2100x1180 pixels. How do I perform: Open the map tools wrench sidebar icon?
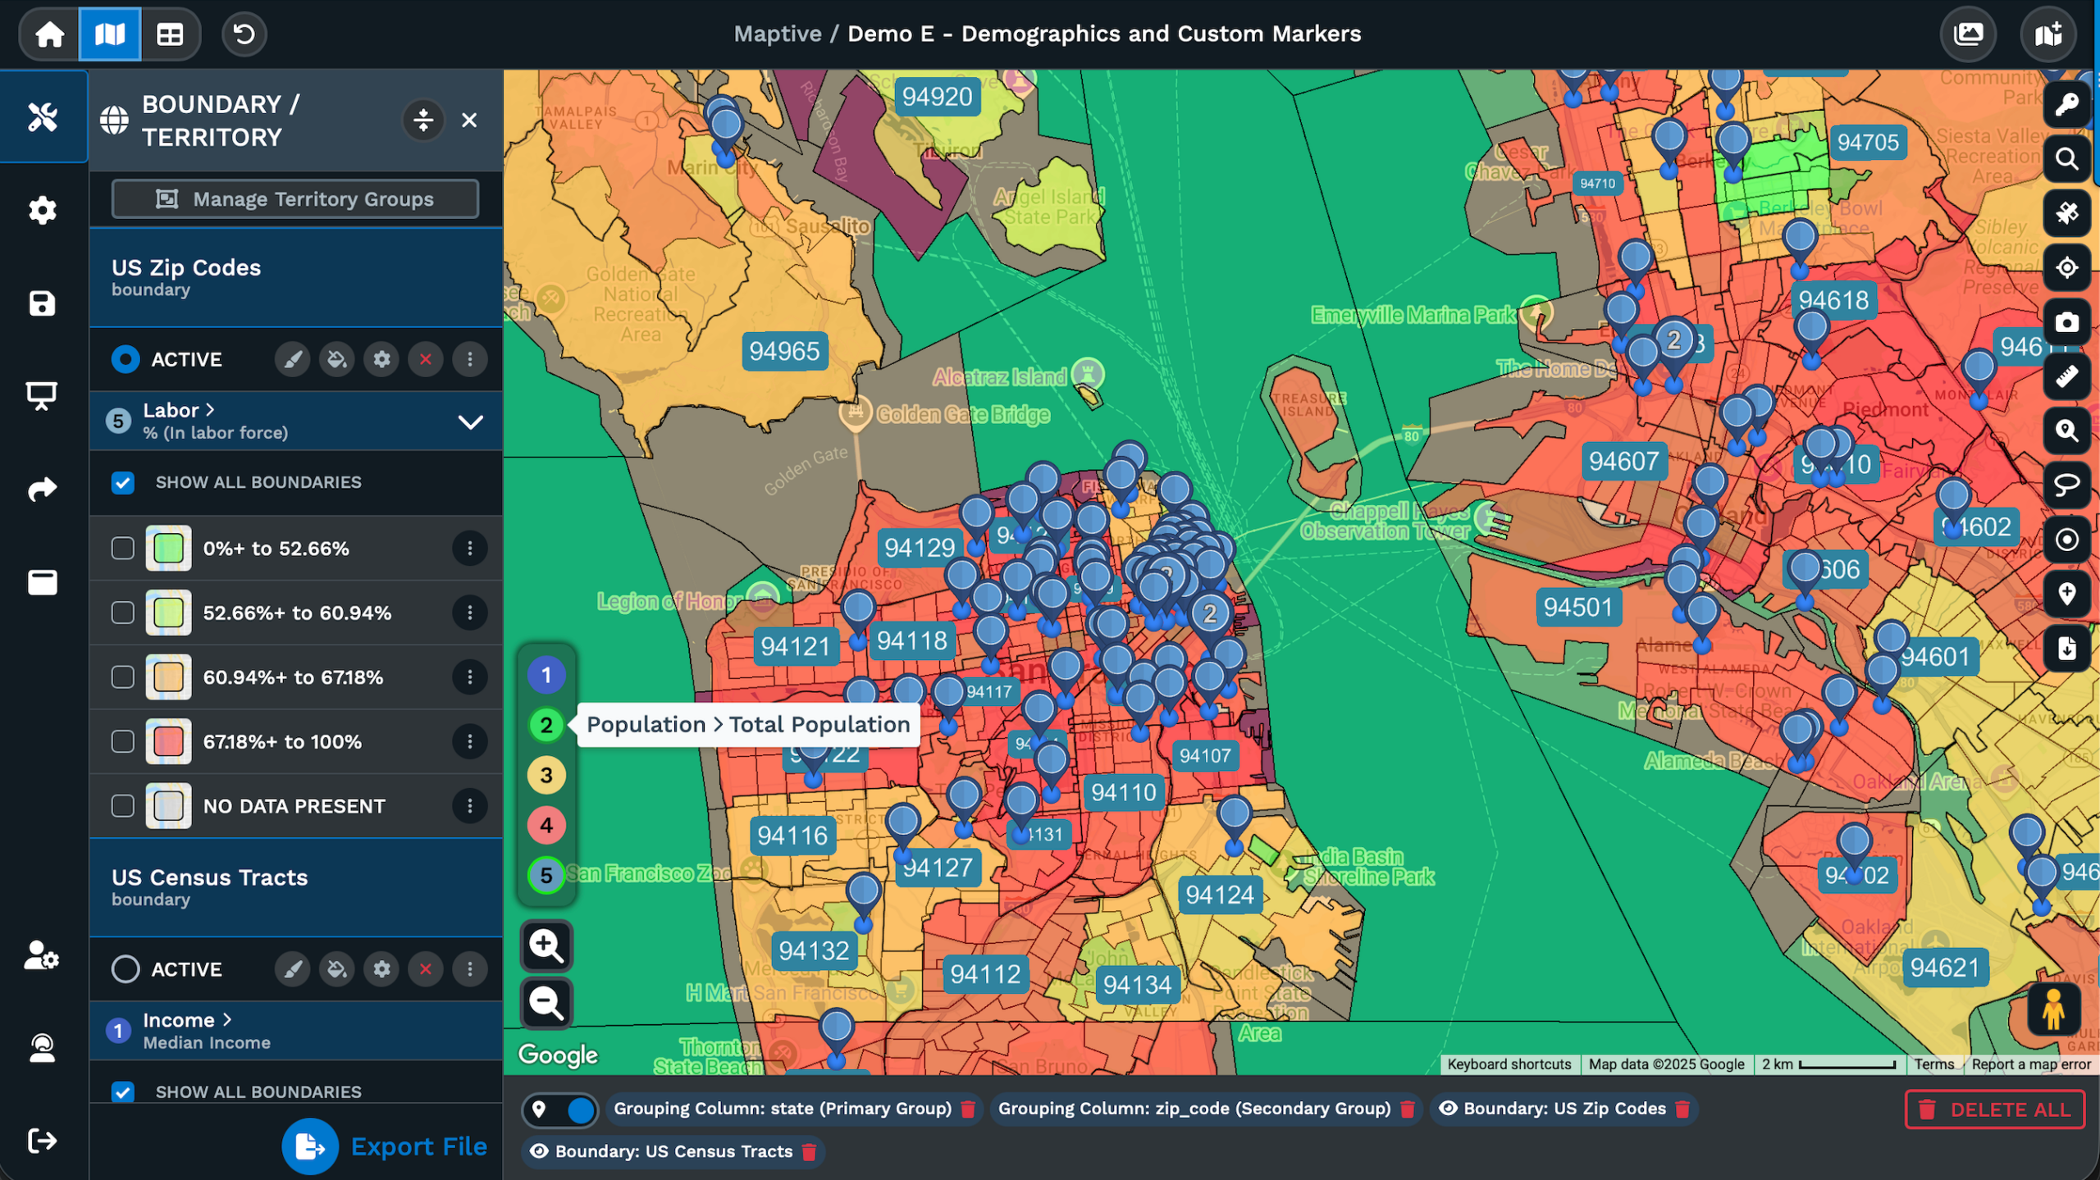pyautogui.click(x=43, y=117)
